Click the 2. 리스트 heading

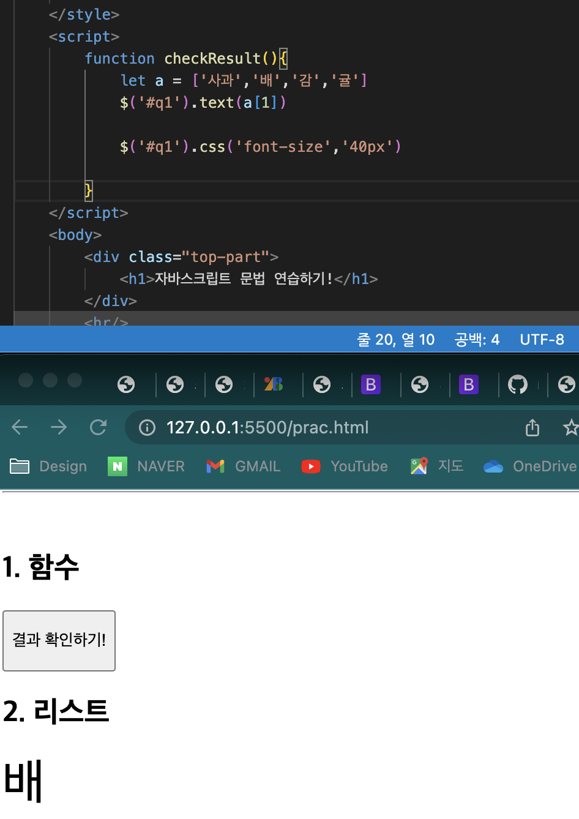tap(56, 711)
